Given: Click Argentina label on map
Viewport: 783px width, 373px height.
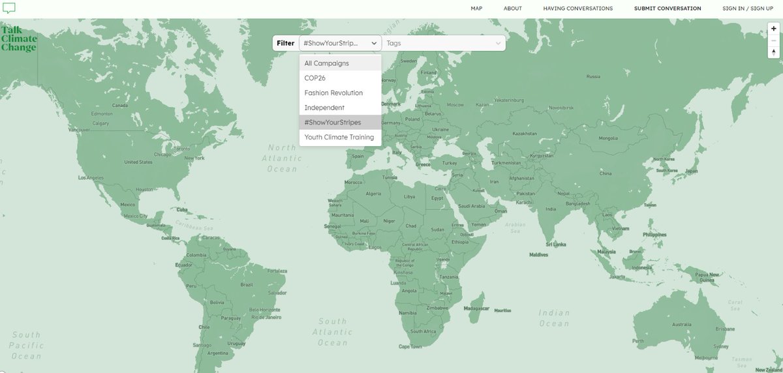Looking at the screenshot, I should pyautogui.click(x=217, y=353).
